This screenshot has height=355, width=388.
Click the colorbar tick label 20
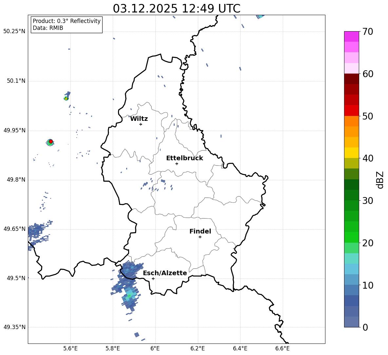pos(368,243)
